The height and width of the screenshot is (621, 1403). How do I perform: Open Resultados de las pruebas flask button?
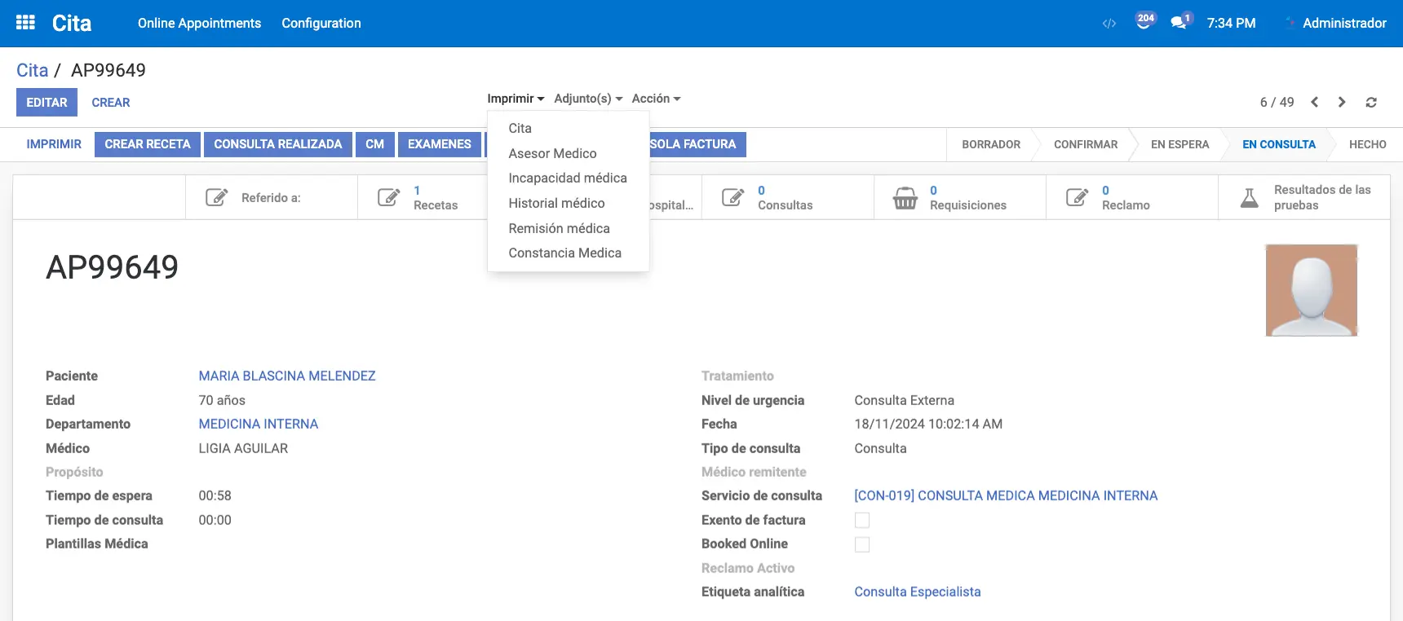(x=1303, y=197)
